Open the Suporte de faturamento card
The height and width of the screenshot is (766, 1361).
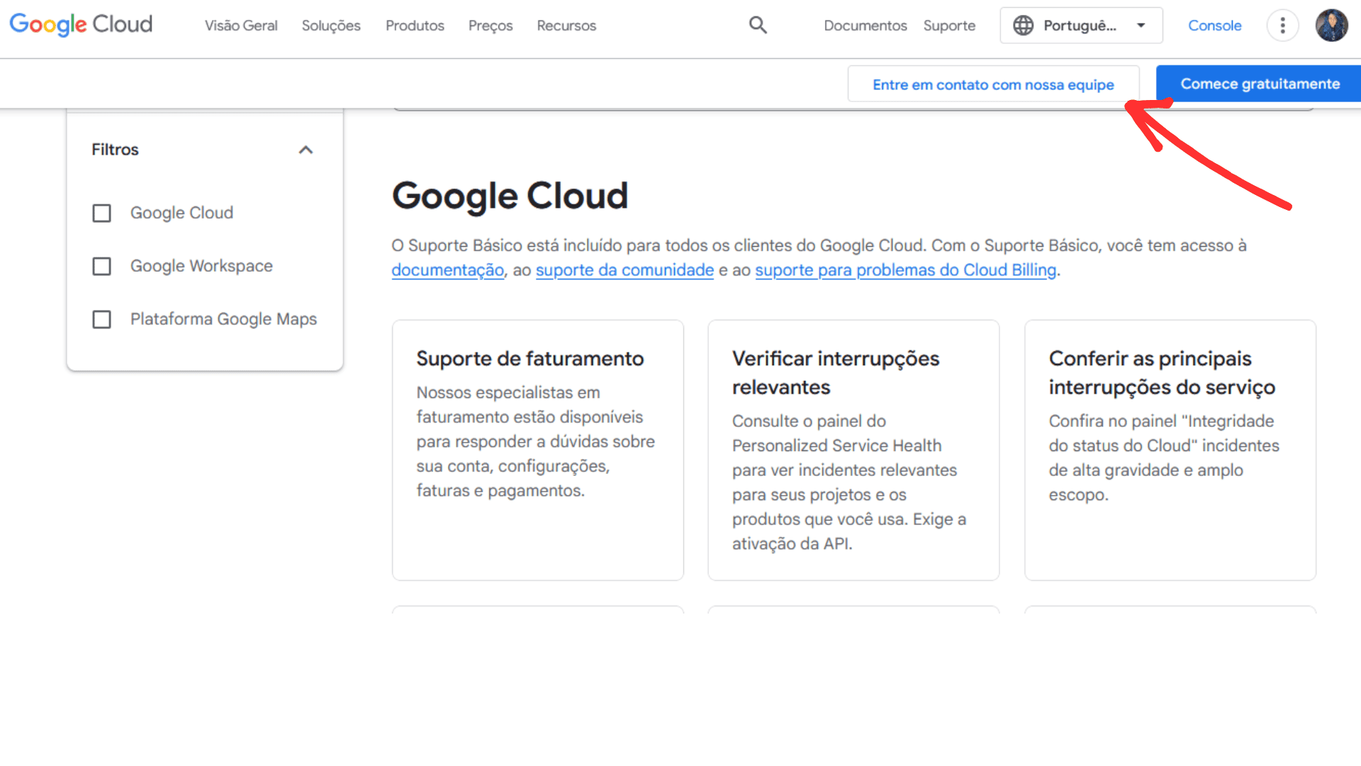pyautogui.click(x=537, y=450)
